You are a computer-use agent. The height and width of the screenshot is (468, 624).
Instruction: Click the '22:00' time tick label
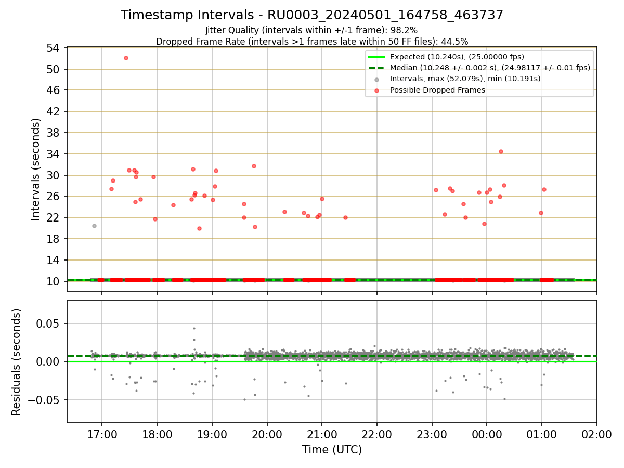click(377, 434)
